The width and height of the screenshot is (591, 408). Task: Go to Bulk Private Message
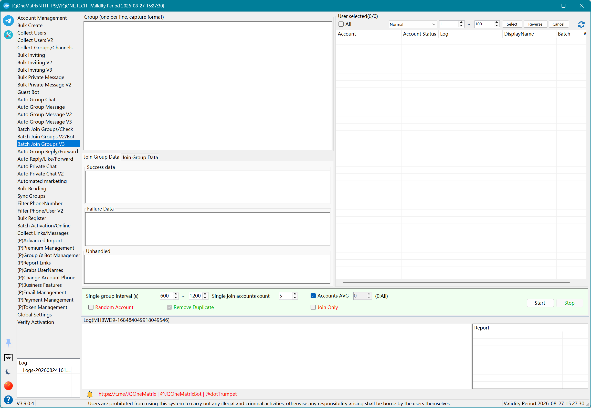click(41, 77)
